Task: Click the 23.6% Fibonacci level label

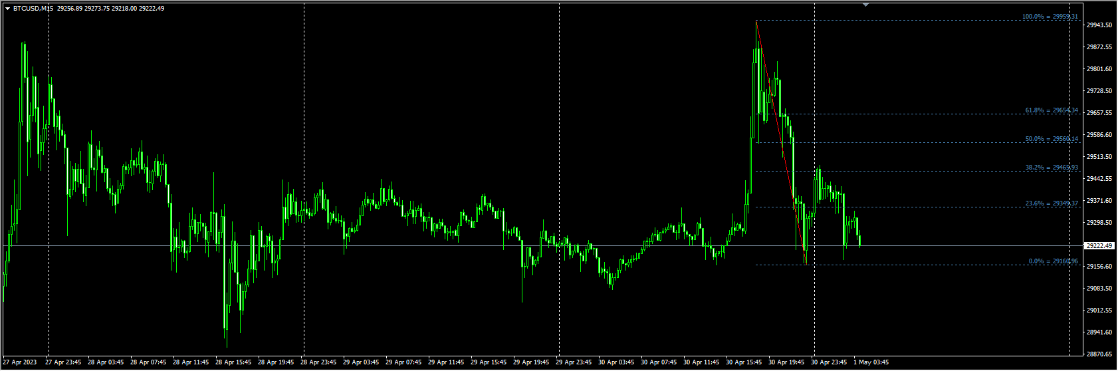Action: [x=1052, y=203]
